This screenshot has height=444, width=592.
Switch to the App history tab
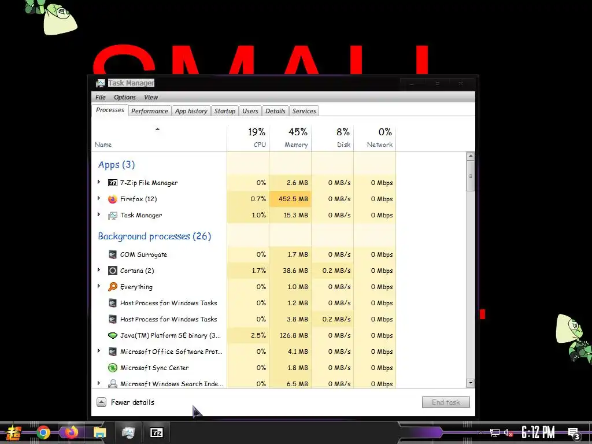click(x=191, y=111)
